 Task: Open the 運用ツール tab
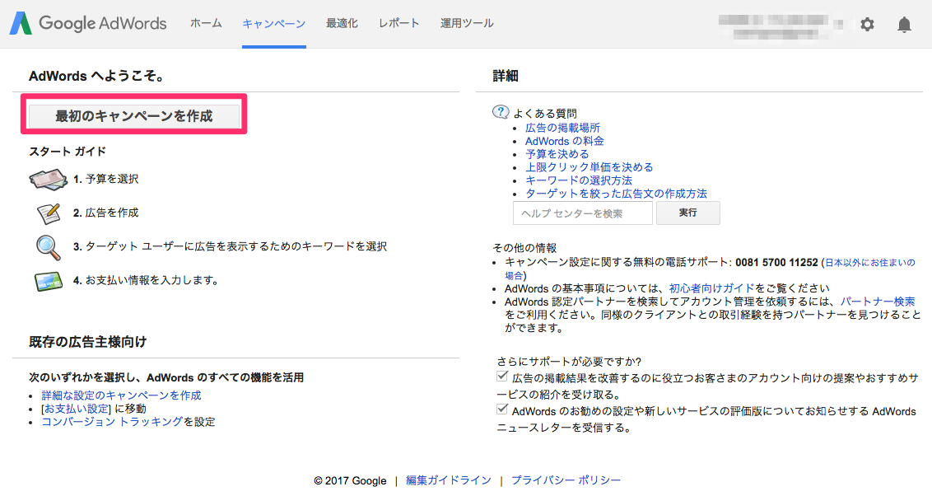[467, 23]
